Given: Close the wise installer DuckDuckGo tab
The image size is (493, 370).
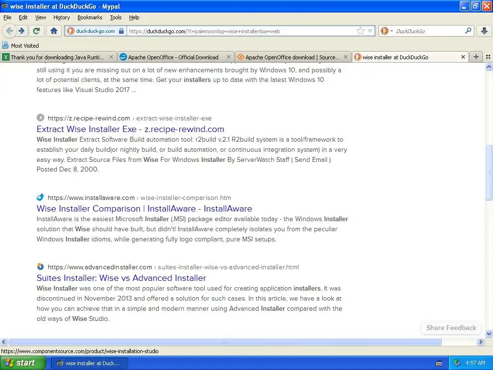Looking at the screenshot, I should click(x=463, y=57).
